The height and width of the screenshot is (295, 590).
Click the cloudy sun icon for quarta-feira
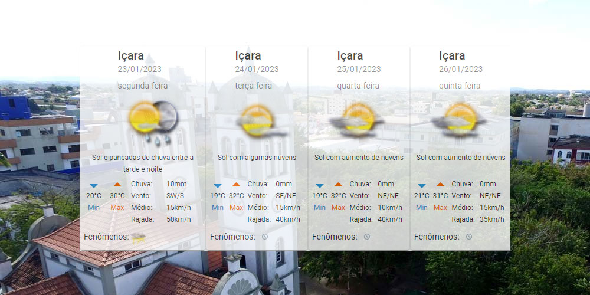click(358, 120)
